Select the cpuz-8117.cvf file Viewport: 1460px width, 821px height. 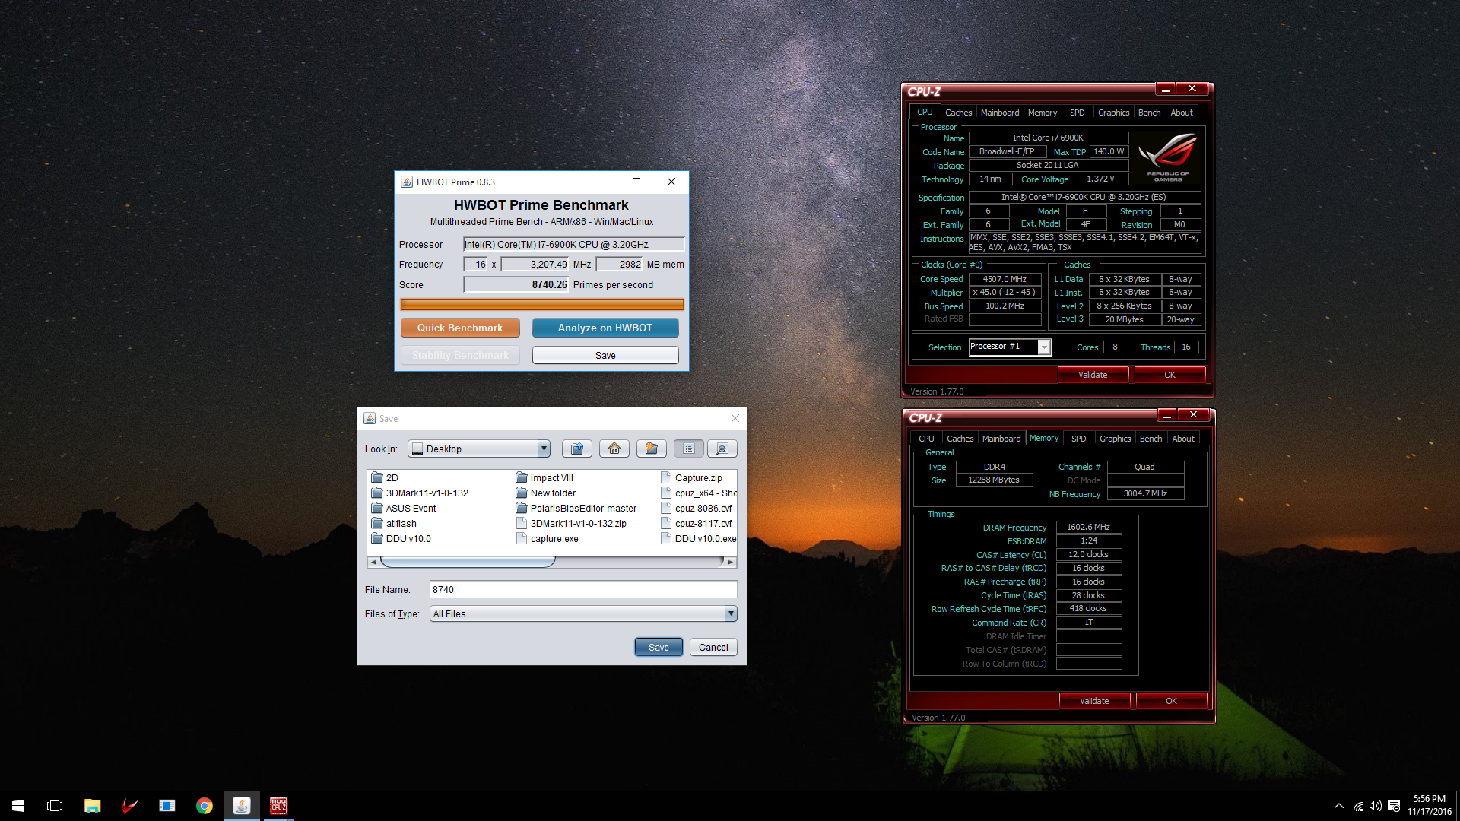tap(697, 524)
